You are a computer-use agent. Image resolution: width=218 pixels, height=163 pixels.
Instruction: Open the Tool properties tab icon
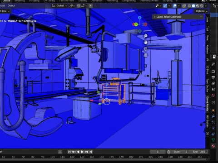click(x=213, y=64)
